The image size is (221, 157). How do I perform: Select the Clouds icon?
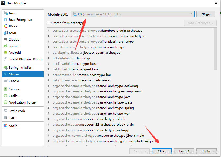click(x=6, y=39)
